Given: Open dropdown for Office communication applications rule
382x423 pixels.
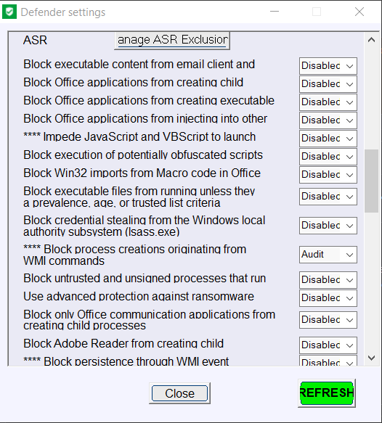Looking at the screenshot, I should coord(328,320).
